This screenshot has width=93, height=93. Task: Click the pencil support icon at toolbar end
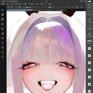point(81,7)
